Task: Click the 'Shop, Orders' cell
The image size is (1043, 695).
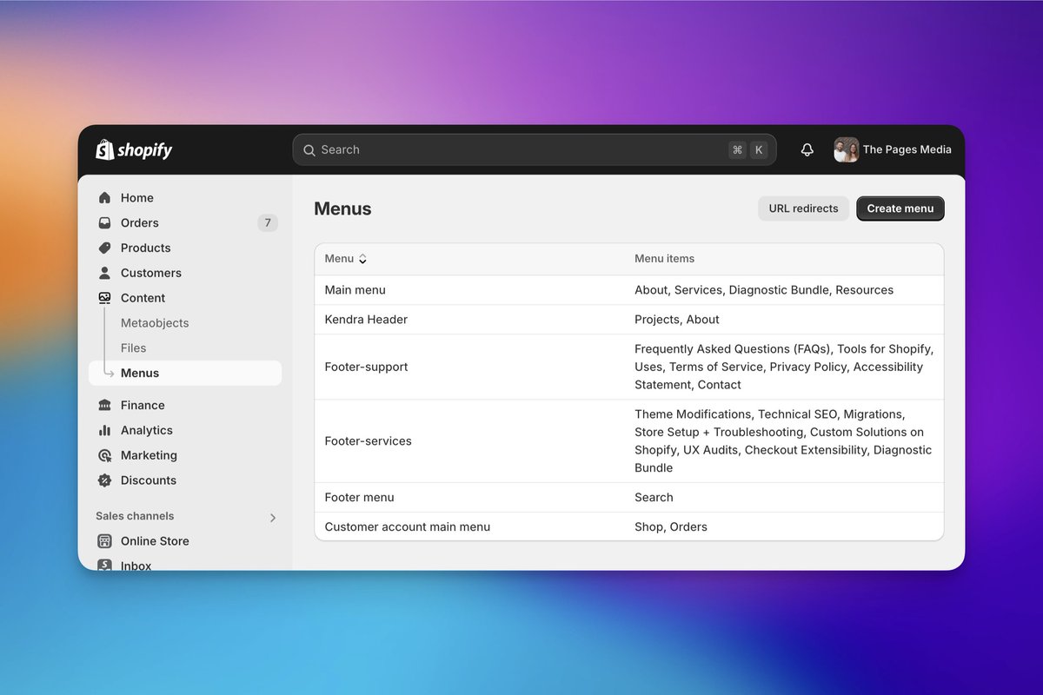Action: point(671,527)
